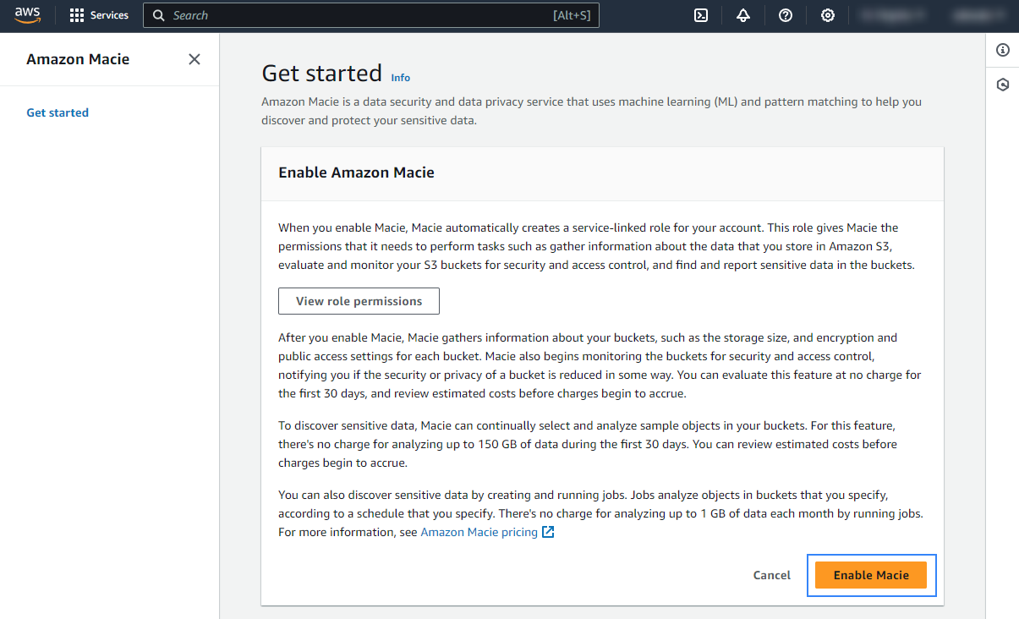Click the hexagon icon below the info icon
Screen dimensions: 1019x619
coord(1003,85)
